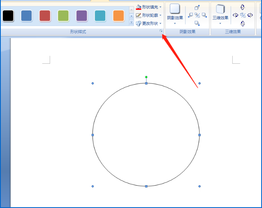
Task: Nudge shadow right
Action: (x=204, y=15)
